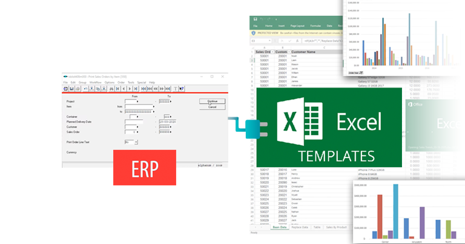Open the Special menu in ERP window
The image size is (465, 244).
pos(142,83)
